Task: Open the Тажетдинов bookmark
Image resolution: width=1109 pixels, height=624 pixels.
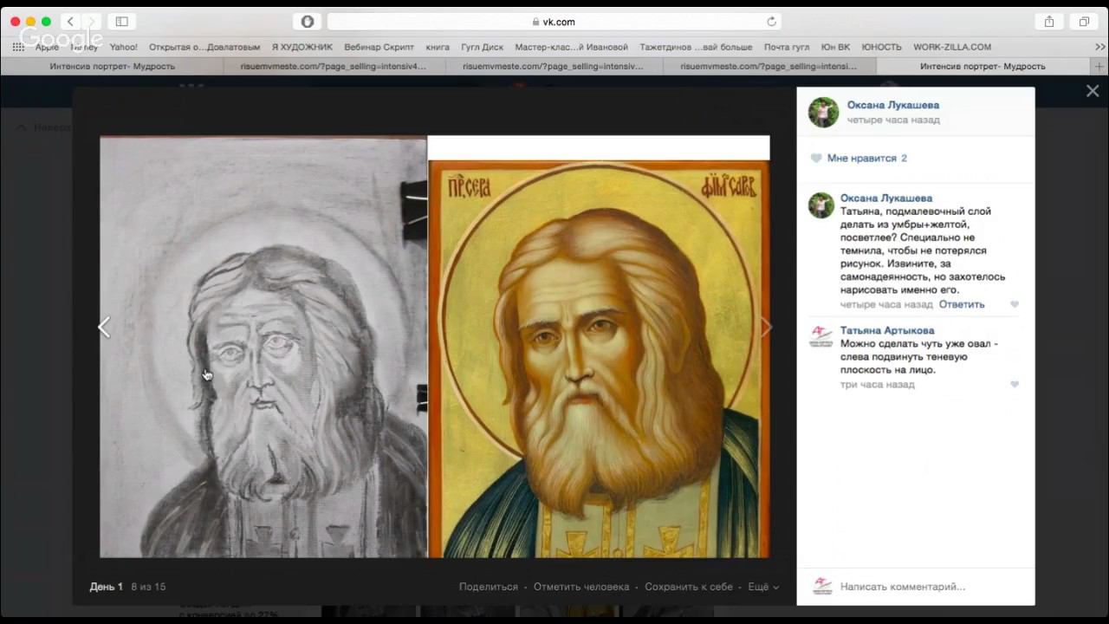Action: [696, 47]
